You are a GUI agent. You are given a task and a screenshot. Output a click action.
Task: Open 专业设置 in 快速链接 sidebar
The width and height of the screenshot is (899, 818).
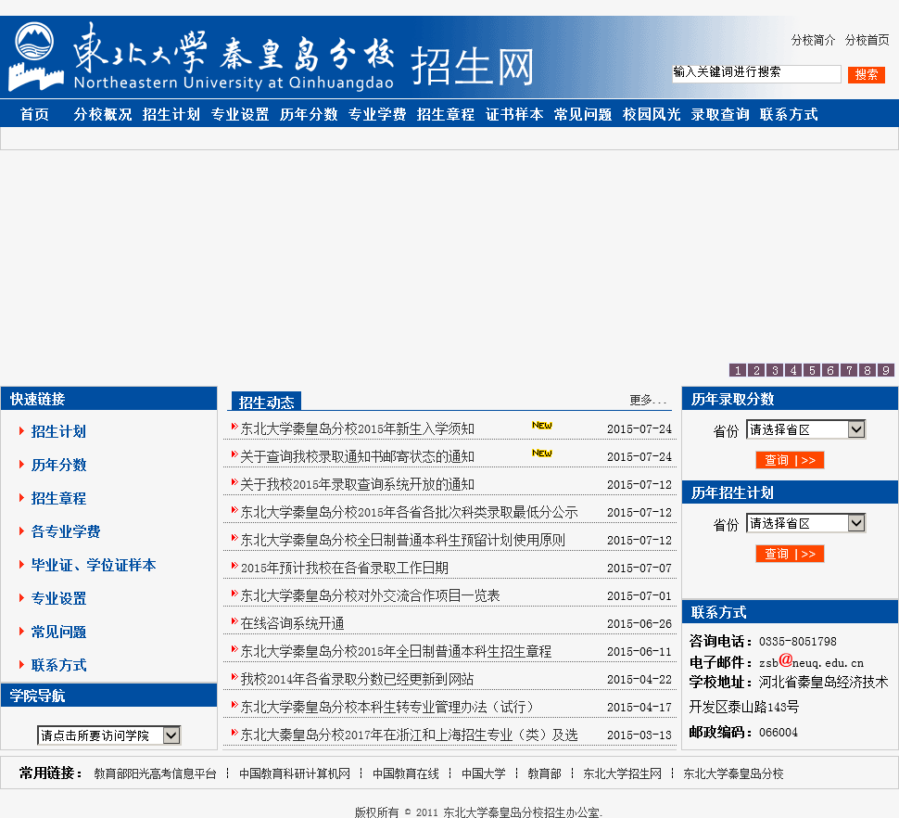58,598
